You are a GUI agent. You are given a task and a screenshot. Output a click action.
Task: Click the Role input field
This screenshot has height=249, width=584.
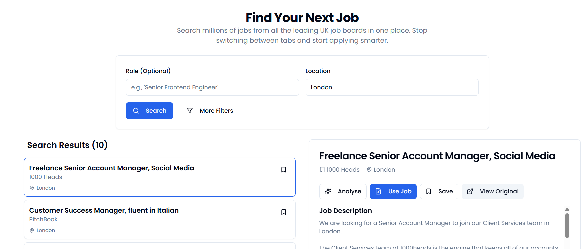[212, 87]
